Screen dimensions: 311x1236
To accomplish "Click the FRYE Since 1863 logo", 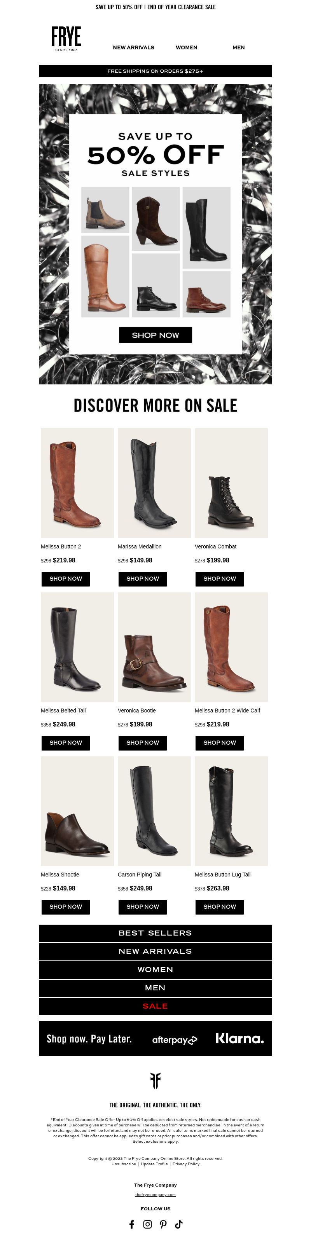I will pyautogui.click(x=66, y=39).
